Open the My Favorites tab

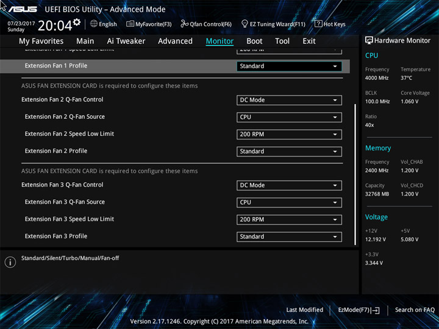[41, 41]
